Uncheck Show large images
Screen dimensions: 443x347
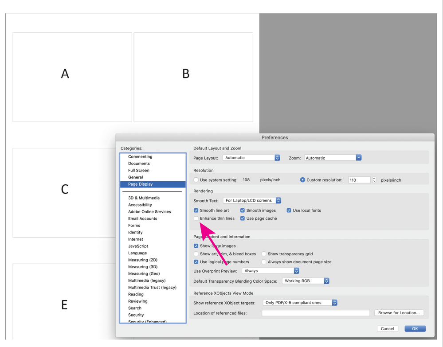(x=196, y=246)
